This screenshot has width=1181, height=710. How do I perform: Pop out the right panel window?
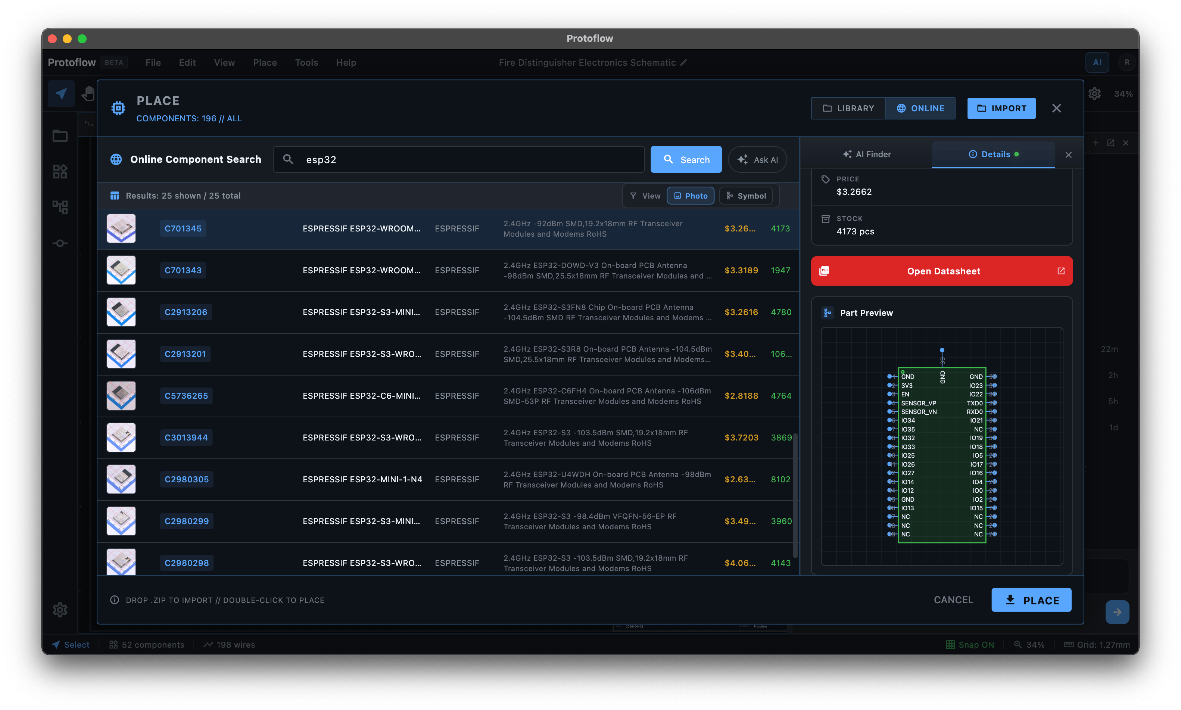(1111, 143)
